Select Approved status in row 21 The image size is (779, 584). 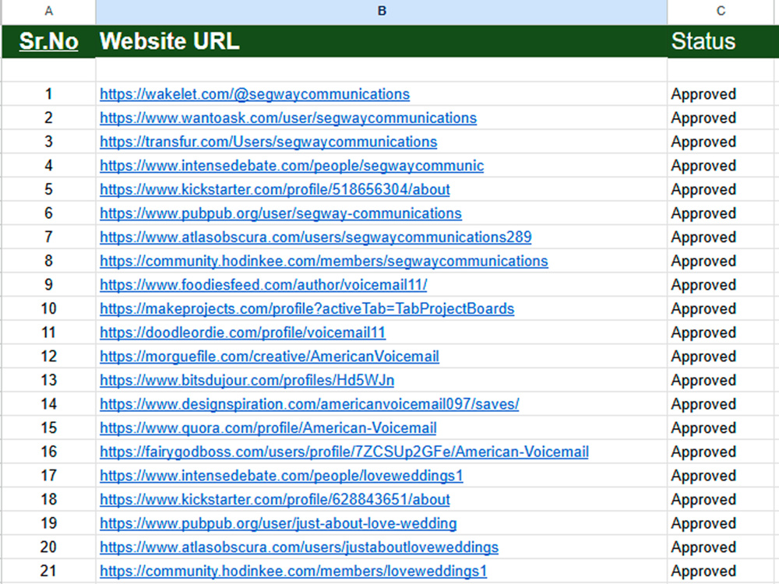703,571
